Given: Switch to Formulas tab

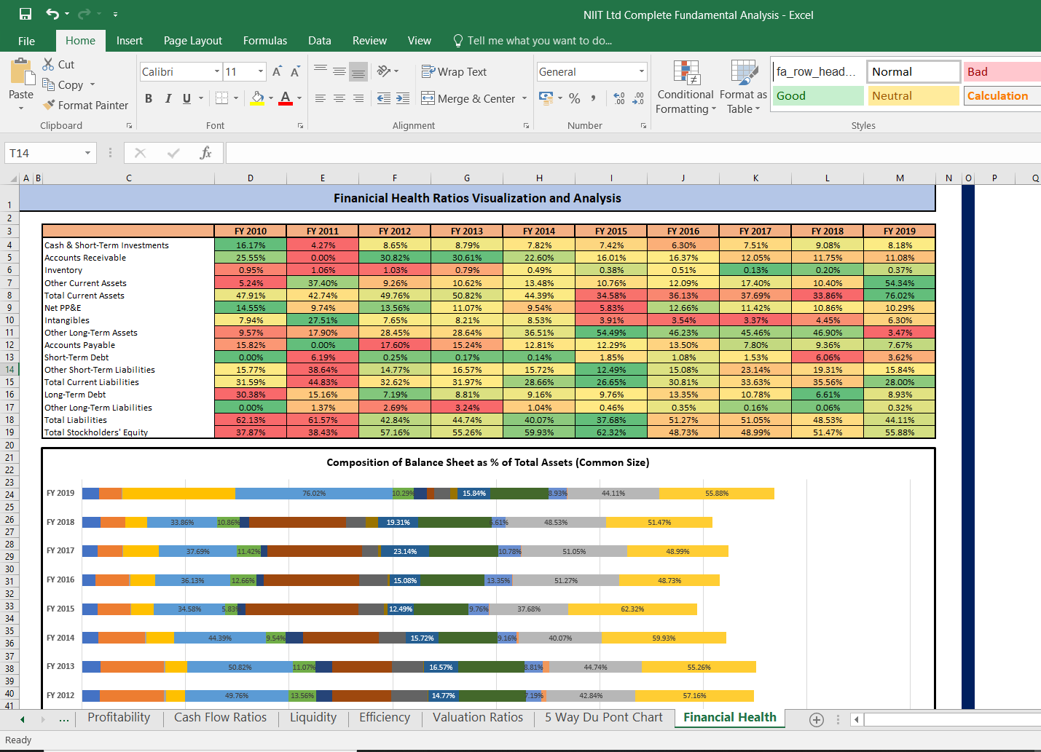Looking at the screenshot, I should [x=265, y=41].
